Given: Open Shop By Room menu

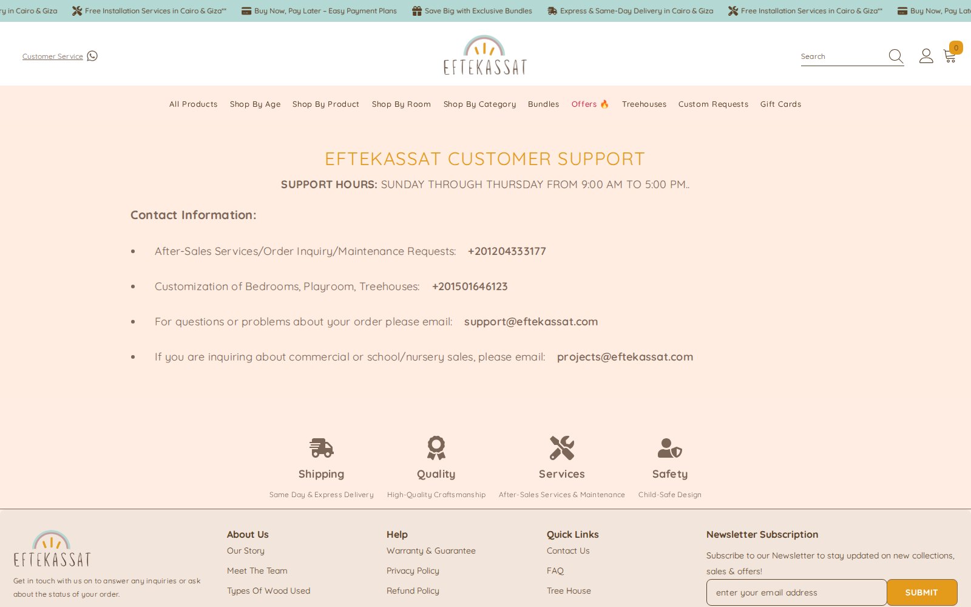Looking at the screenshot, I should point(401,104).
